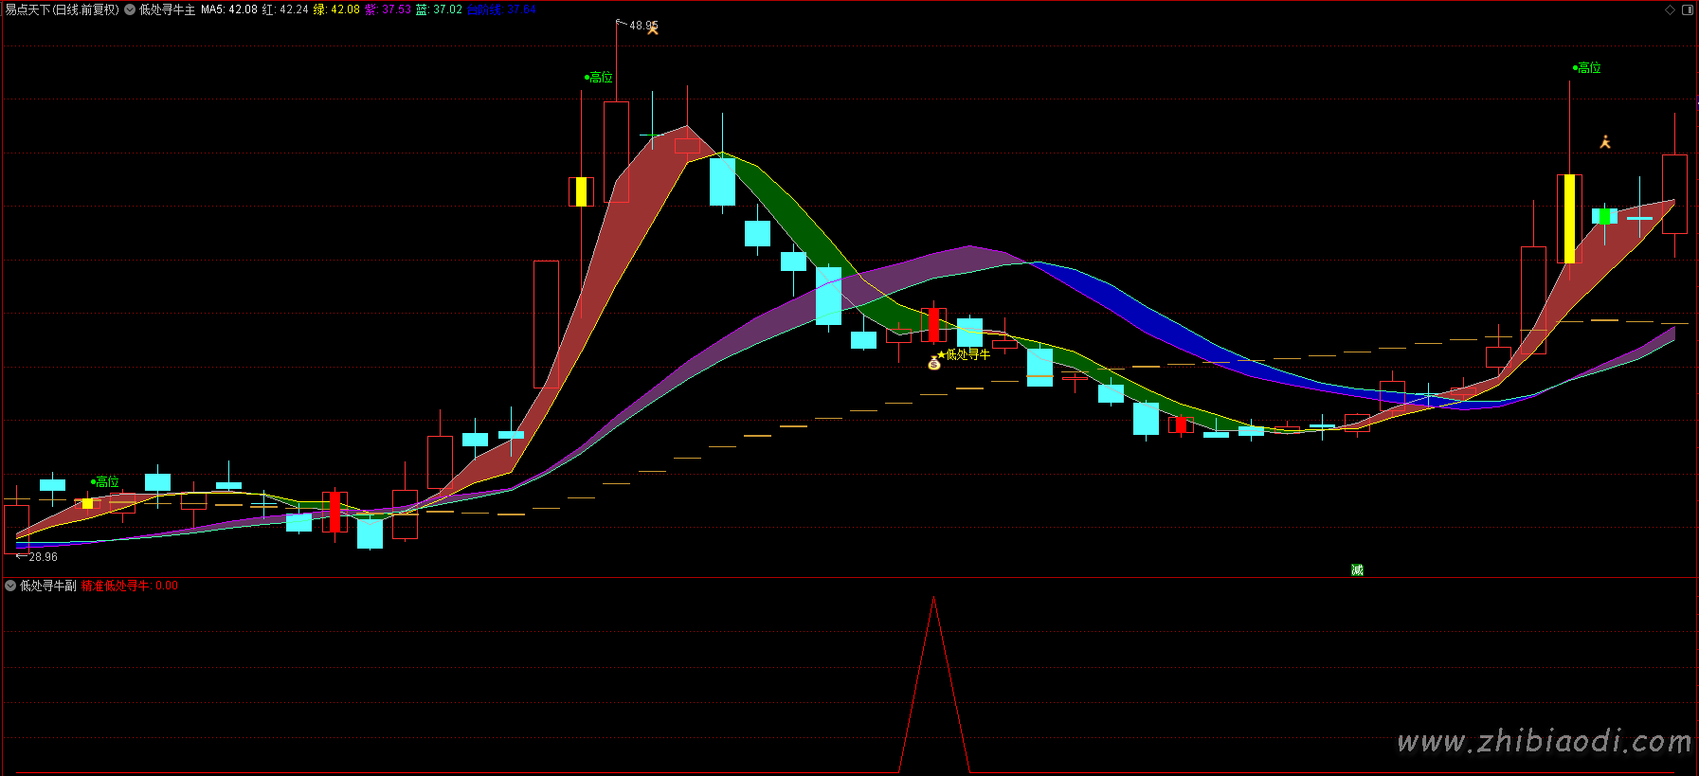This screenshot has width=1699, height=776.
Task: Toggle the side panel icon at top right
Action: click(x=1687, y=9)
